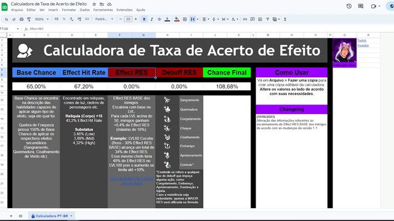Open version history
This screenshot has height=221, width=394.
[349, 6]
